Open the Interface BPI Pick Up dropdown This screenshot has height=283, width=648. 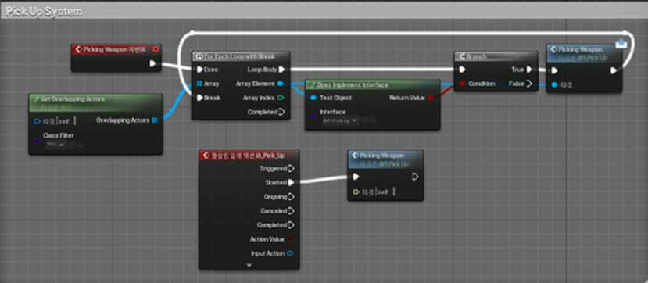point(341,120)
